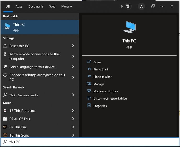Screen dimensions: 180x147
Task: Switch to the Apps tab
Action: [19, 7]
